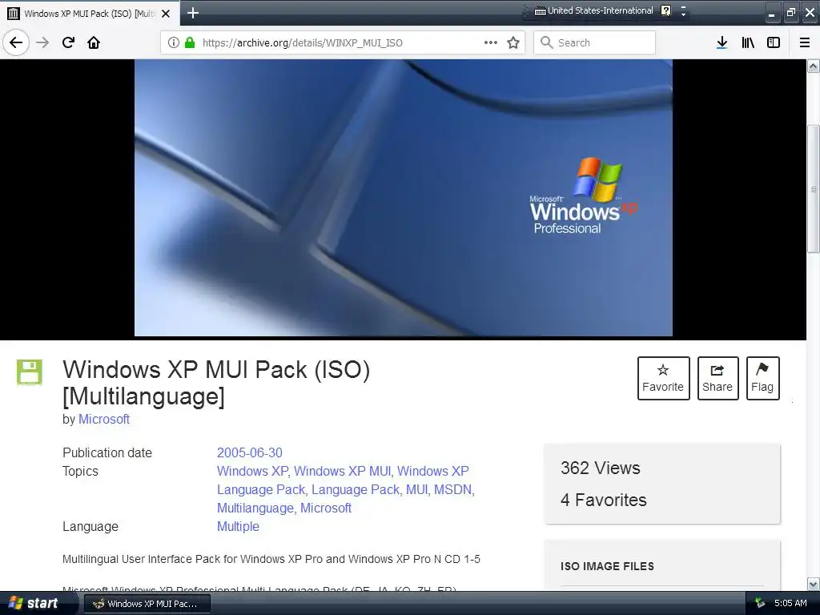Select the Windows XP MUI Pac taskbar button
The height and width of the screenshot is (615, 820).
point(147,604)
